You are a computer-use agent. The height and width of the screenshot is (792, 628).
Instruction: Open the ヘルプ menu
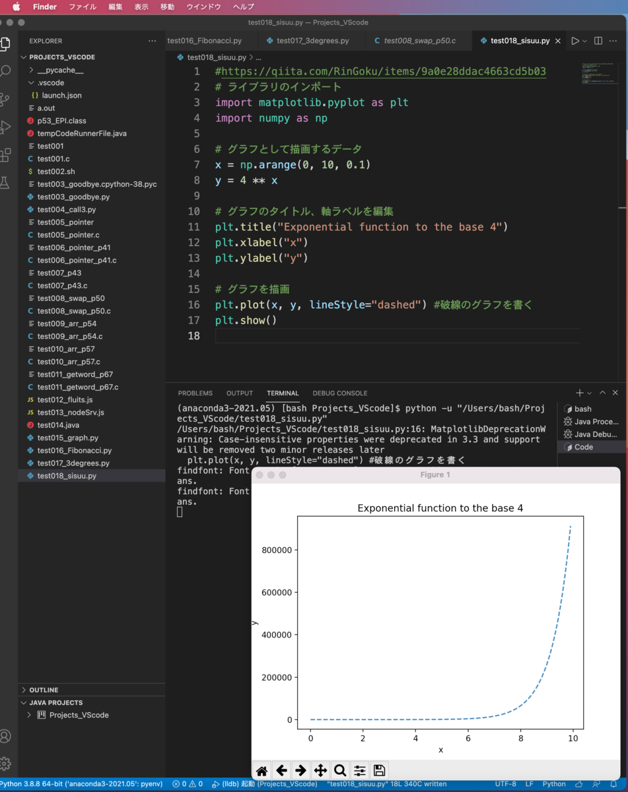point(244,7)
